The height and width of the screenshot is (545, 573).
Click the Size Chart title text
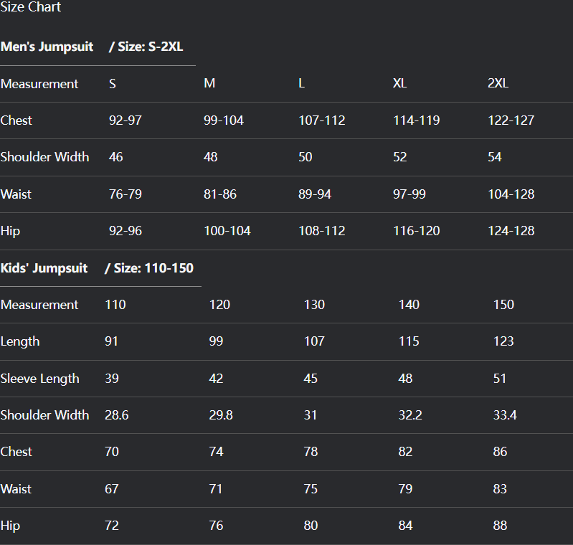tap(31, 8)
